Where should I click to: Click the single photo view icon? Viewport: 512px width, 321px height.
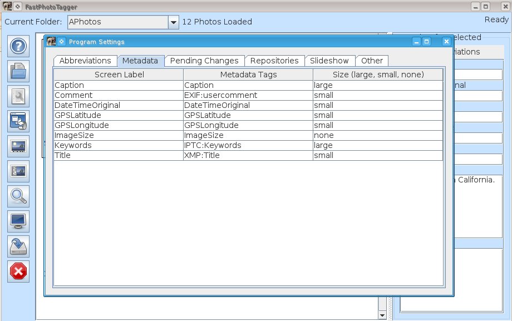coord(19,147)
